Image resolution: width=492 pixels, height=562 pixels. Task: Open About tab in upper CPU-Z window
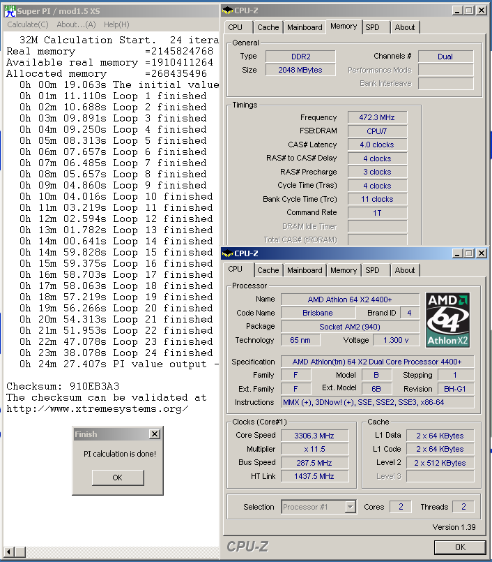405,28
